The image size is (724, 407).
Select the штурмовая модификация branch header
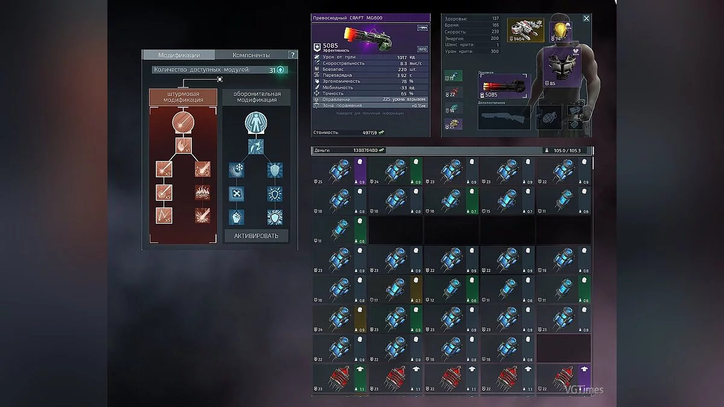(x=183, y=97)
